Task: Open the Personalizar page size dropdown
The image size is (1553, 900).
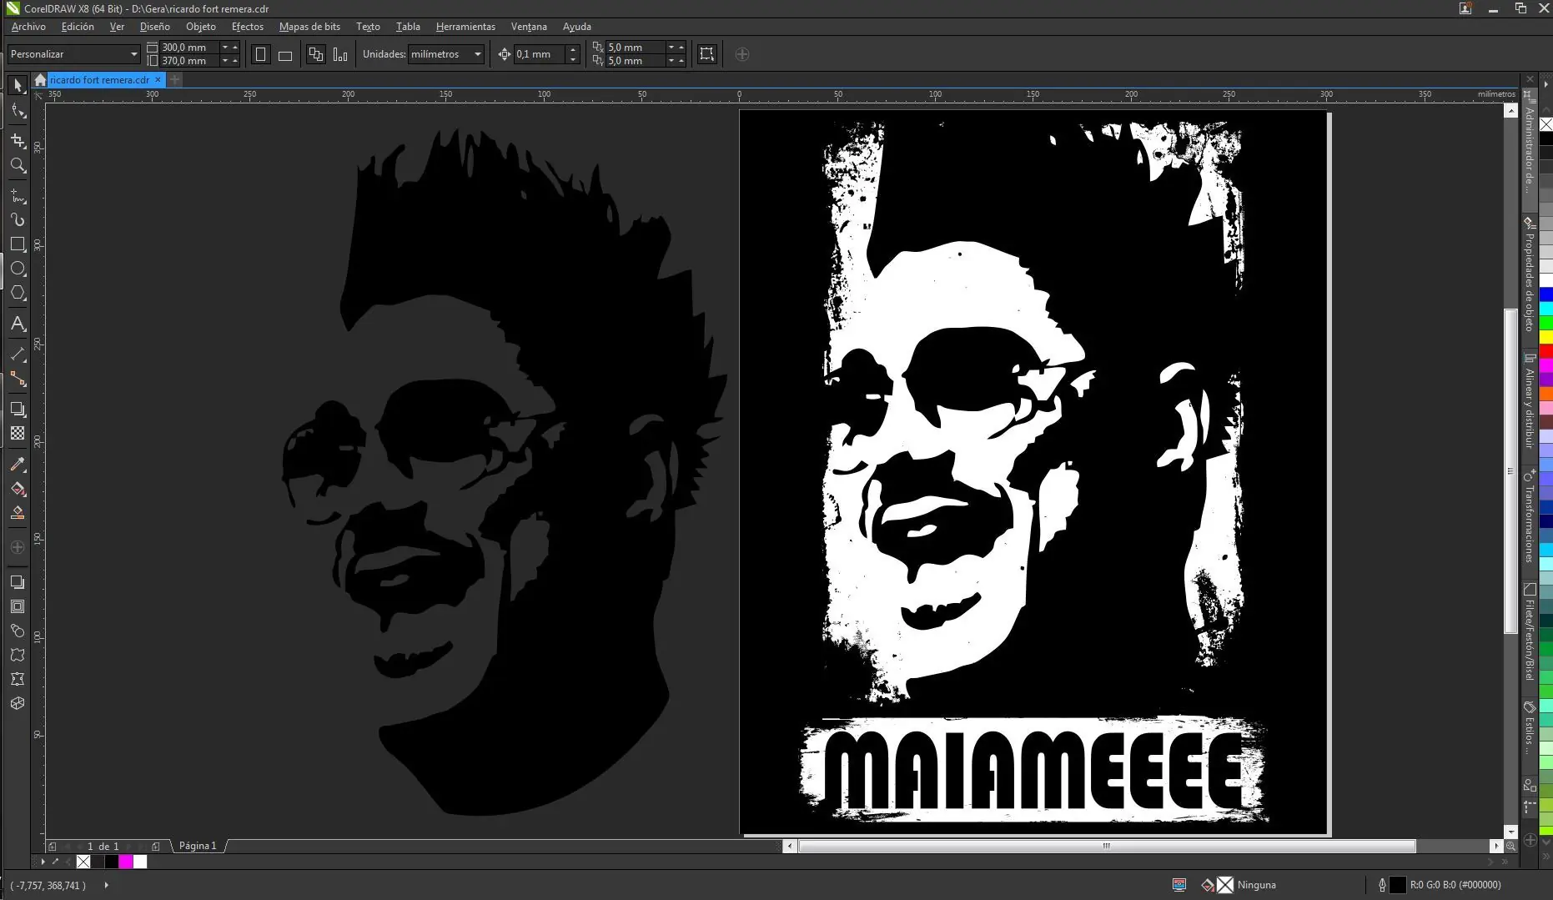Action: point(133,54)
